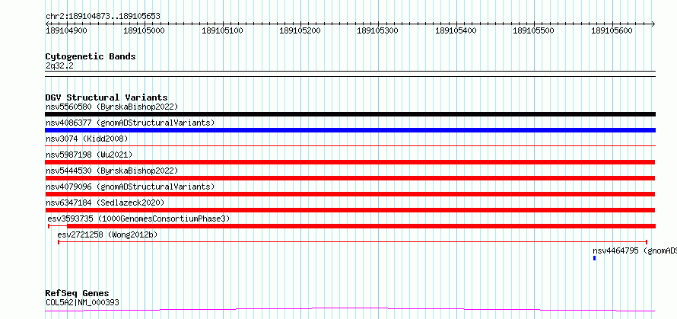This screenshot has width=677, height=319.
Task: Click the nsv5444530 (ByrskaBishop2022) label
Action: pos(112,171)
